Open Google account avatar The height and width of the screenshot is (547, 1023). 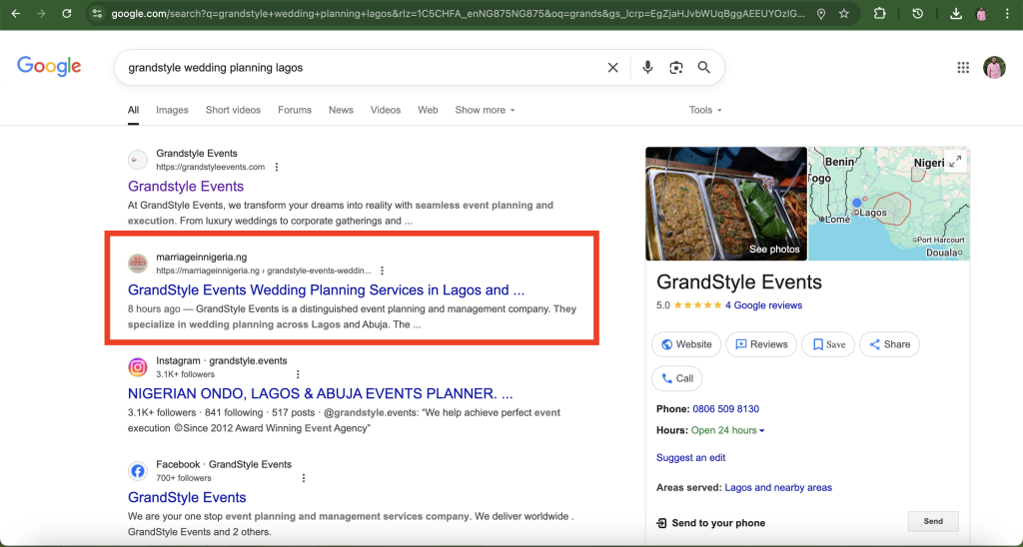tap(994, 67)
